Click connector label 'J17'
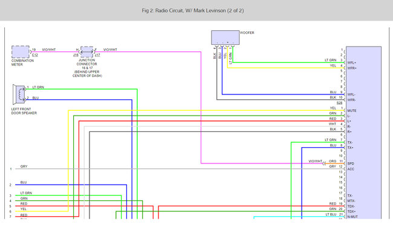This screenshot has height=227, width=393. 97,55
